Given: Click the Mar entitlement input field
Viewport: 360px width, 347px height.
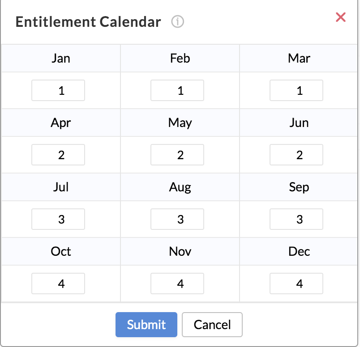Looking at the screenshot, I should tap(296, 90).
